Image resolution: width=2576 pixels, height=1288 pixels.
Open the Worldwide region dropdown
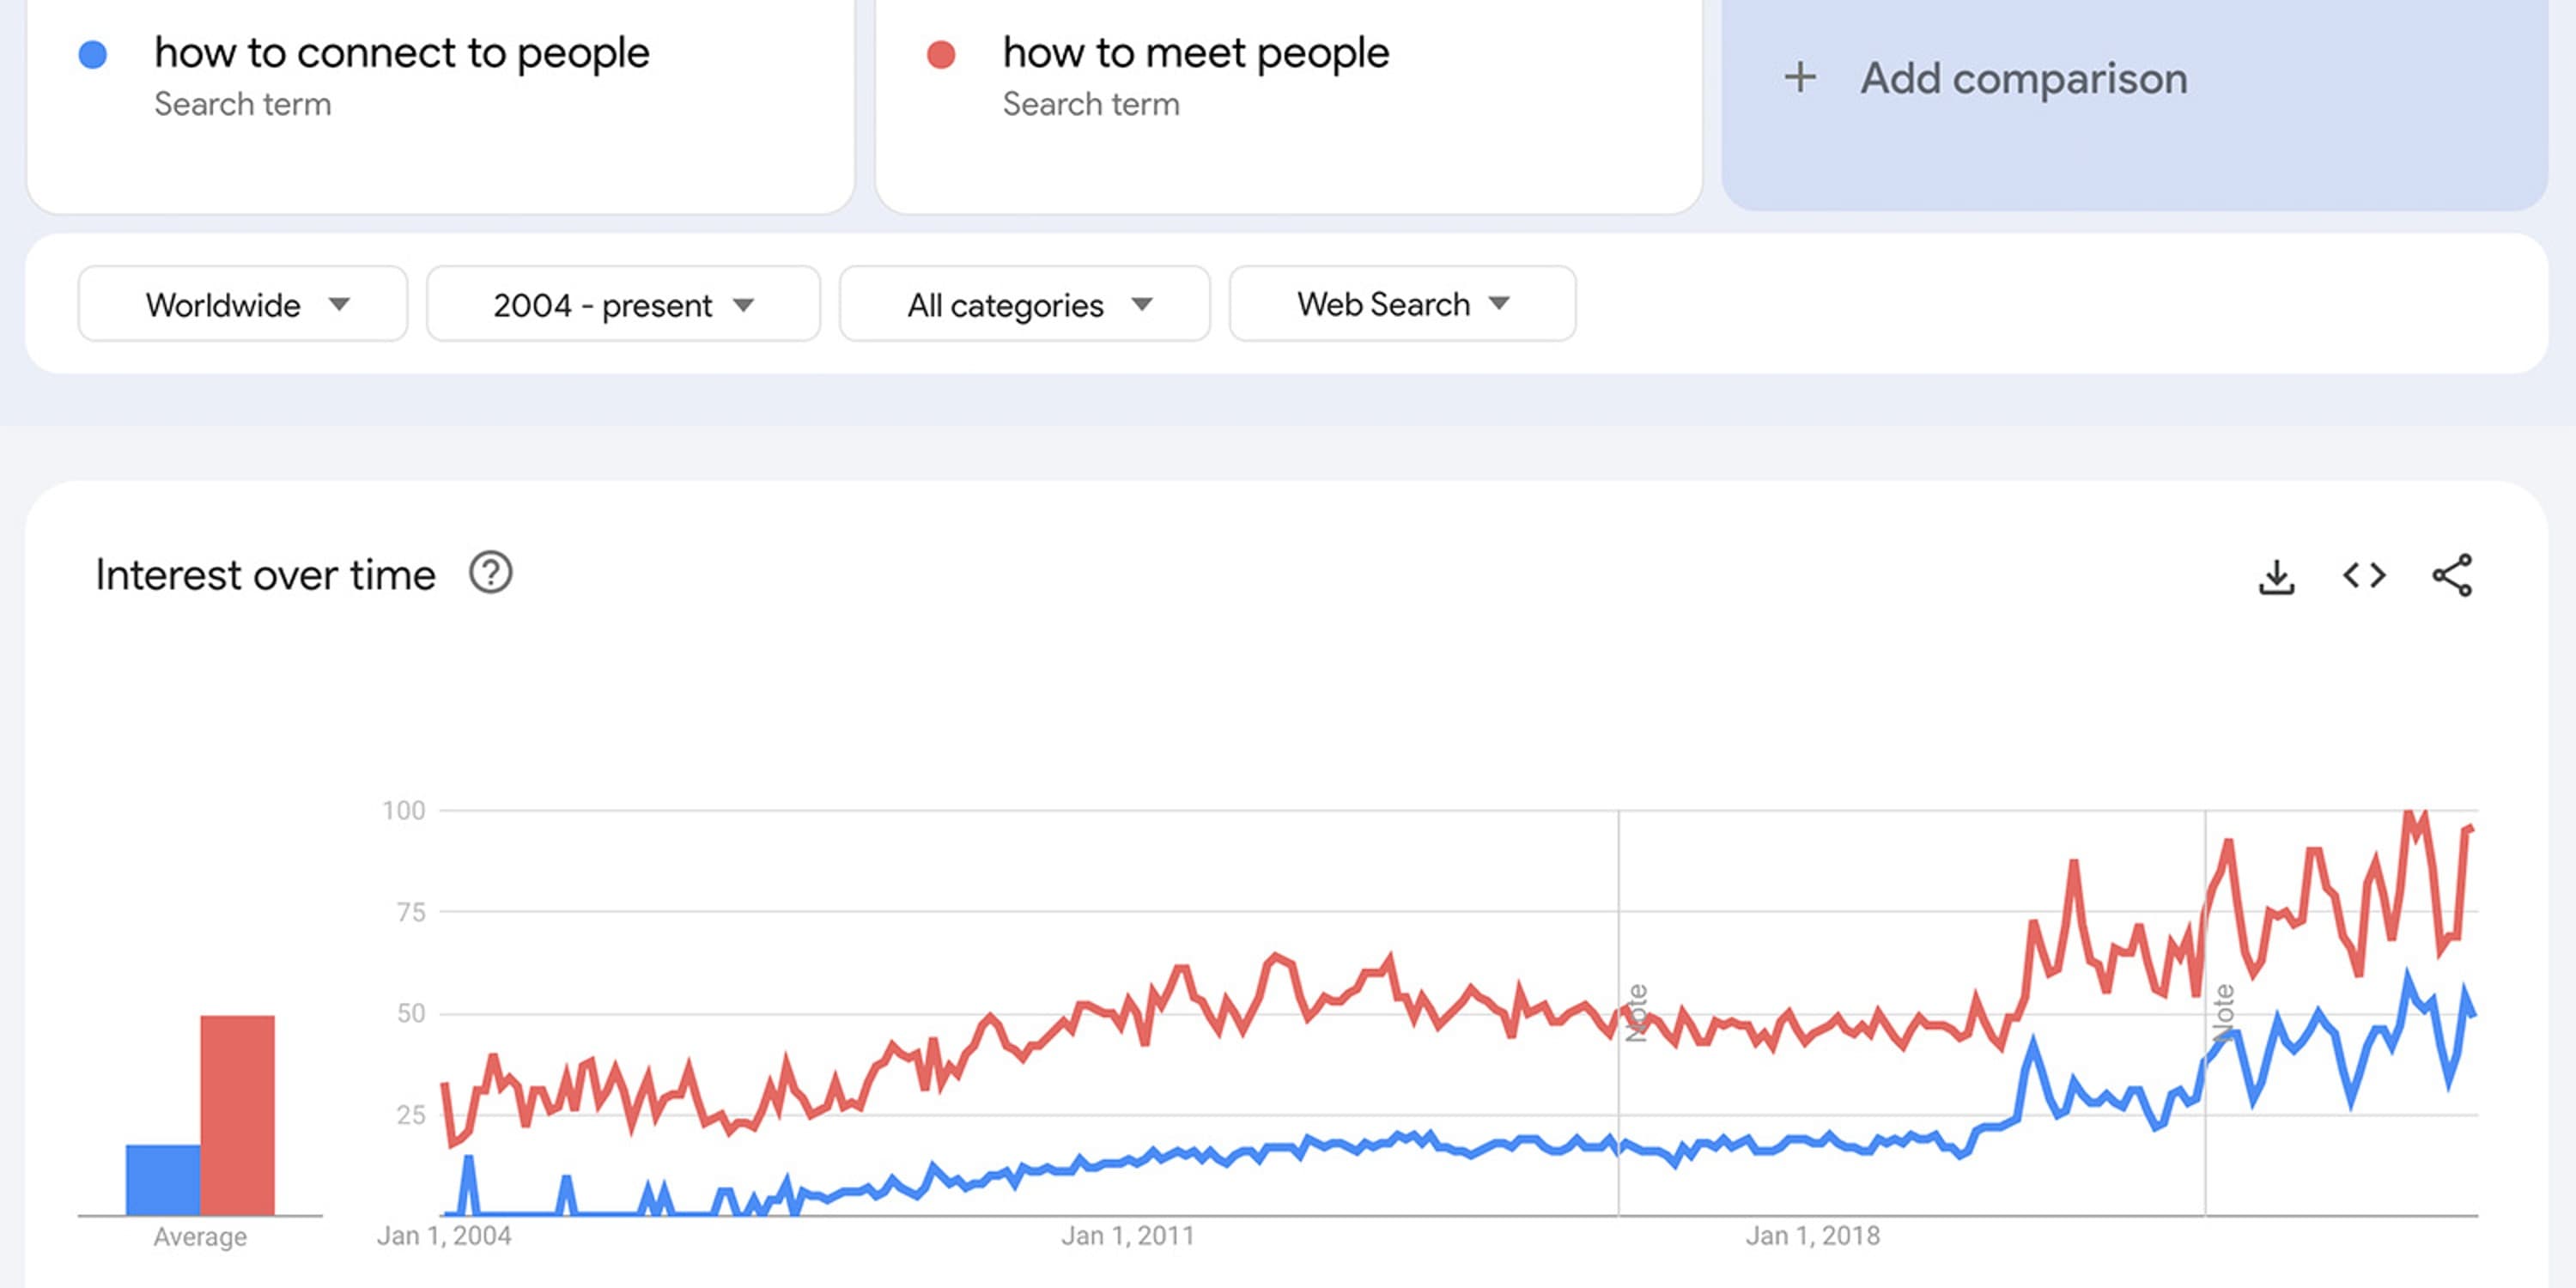(x=243, y=304)
